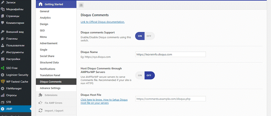Open Комментарии in the WordPress menu
This screenshot has width=271, height=116.
pyautogui.click(x=16, y=23)
